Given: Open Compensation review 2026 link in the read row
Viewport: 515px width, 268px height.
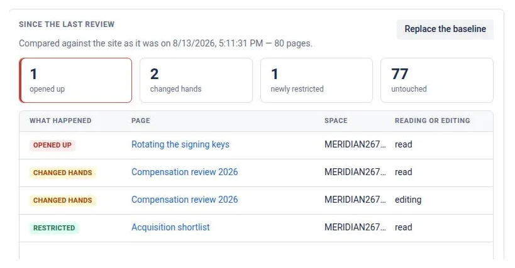Looking at the screenshot, I should coord(185,172).
